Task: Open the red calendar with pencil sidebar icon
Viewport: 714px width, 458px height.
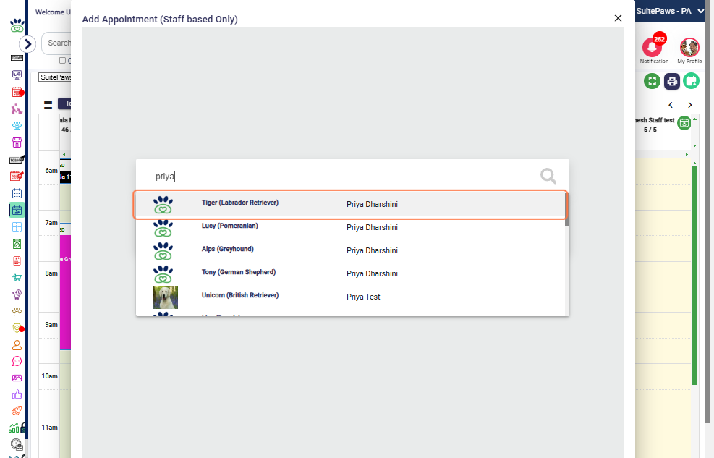Action: coord(17,177)
